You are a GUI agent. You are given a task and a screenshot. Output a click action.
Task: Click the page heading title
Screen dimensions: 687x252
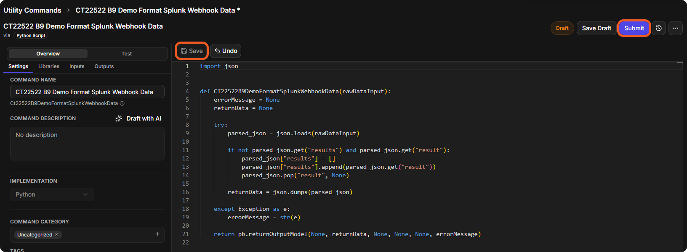(83, 26)
